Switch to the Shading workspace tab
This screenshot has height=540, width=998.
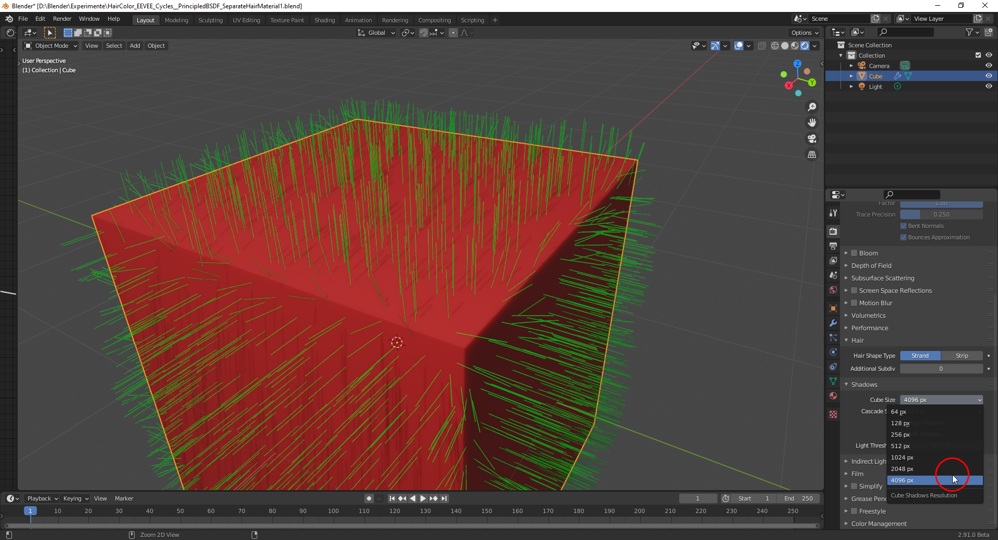point(324,20)
